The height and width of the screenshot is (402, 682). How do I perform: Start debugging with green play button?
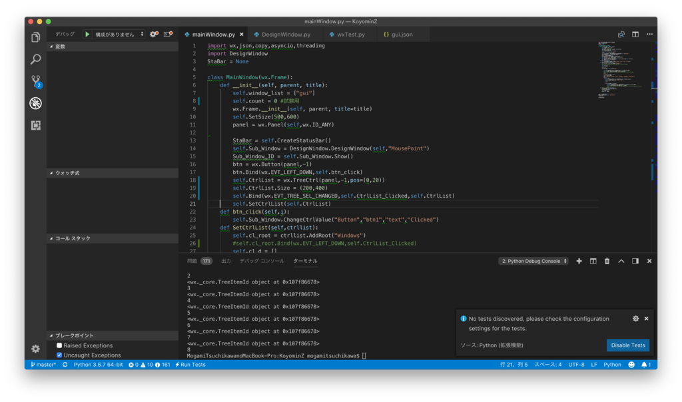pos(87,34)
